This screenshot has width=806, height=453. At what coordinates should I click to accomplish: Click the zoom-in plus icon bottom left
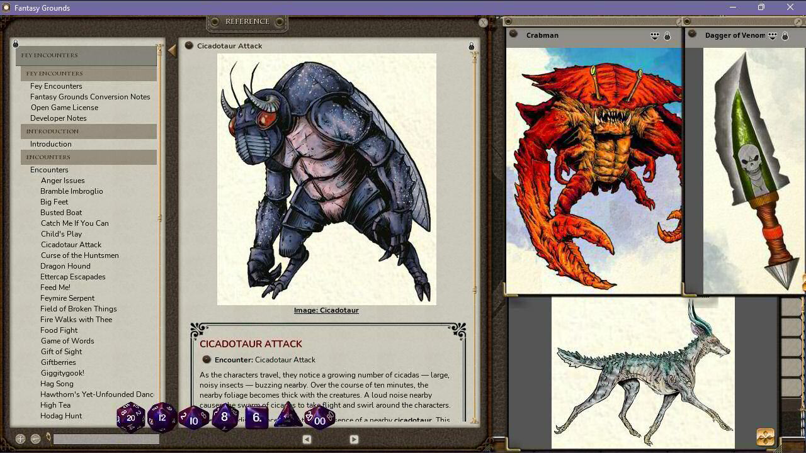pyautogui.click(x=20, y=439)
